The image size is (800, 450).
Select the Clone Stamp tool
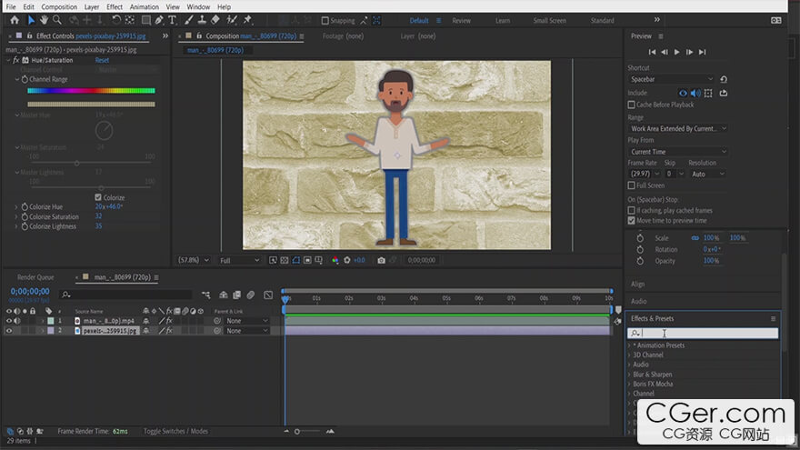click(202, 20)
